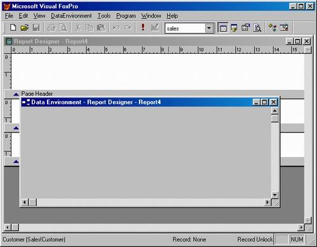Click the Report Designer window control-menu icon

9,41
